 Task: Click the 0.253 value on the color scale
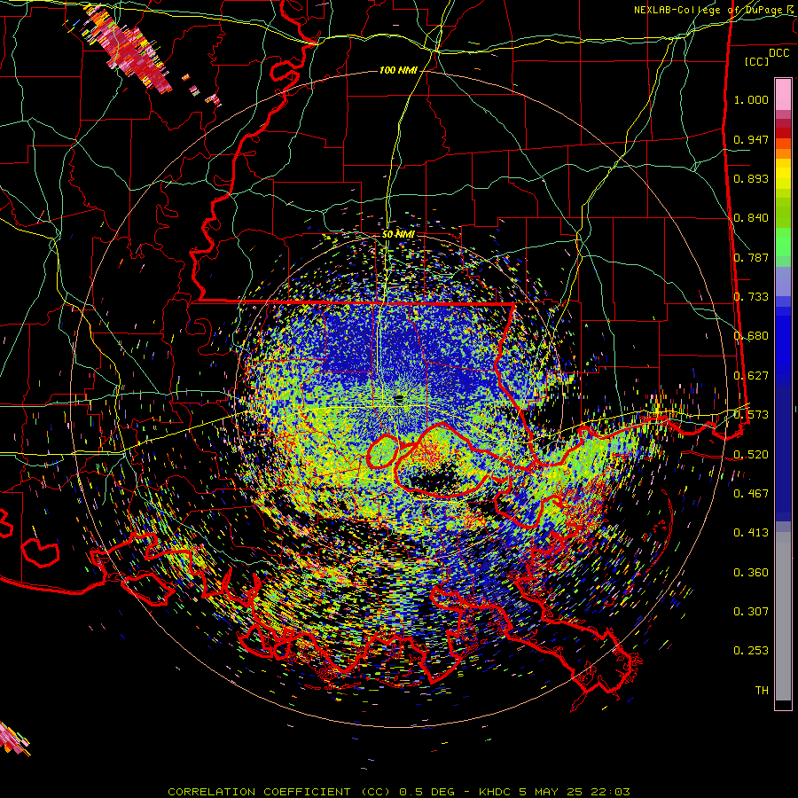[751, 651]
